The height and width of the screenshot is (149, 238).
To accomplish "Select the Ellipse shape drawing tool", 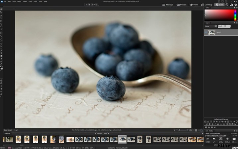I will [x=1, y=36].
